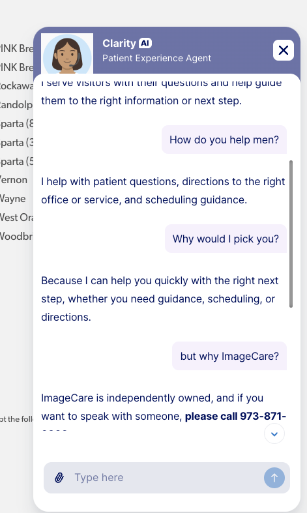Viewport: 307px width, 513px height.
Task: Open the Vernon location link
Action: [14, 180]
